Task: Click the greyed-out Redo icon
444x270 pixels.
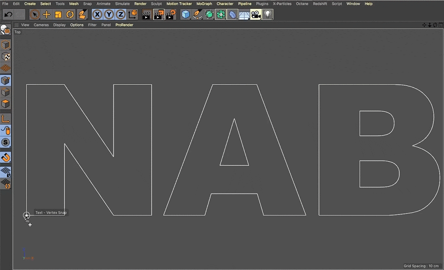Action: point(20,14)
